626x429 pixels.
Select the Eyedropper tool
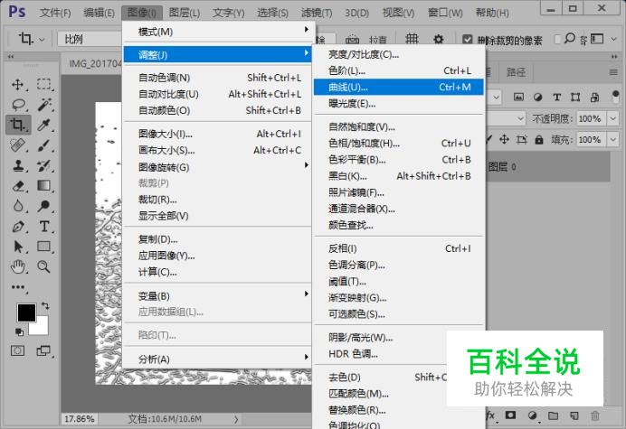coord(43,125)
